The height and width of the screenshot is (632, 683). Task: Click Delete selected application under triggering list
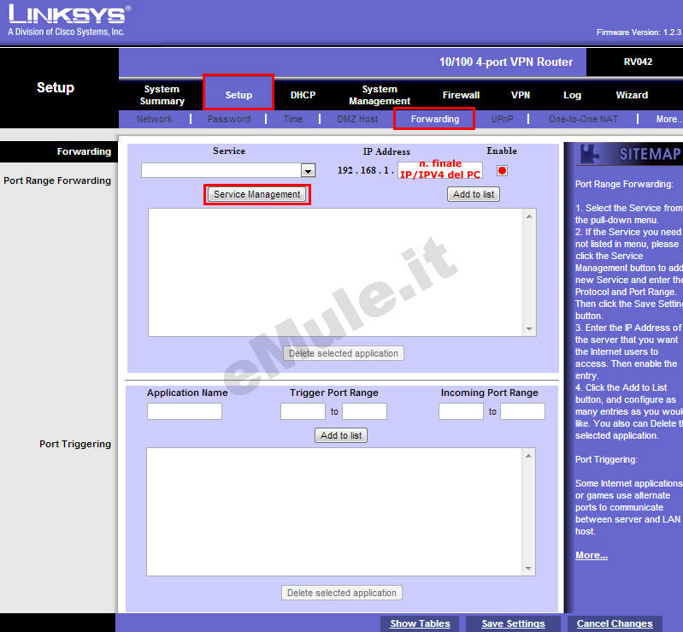click(342, 593)
